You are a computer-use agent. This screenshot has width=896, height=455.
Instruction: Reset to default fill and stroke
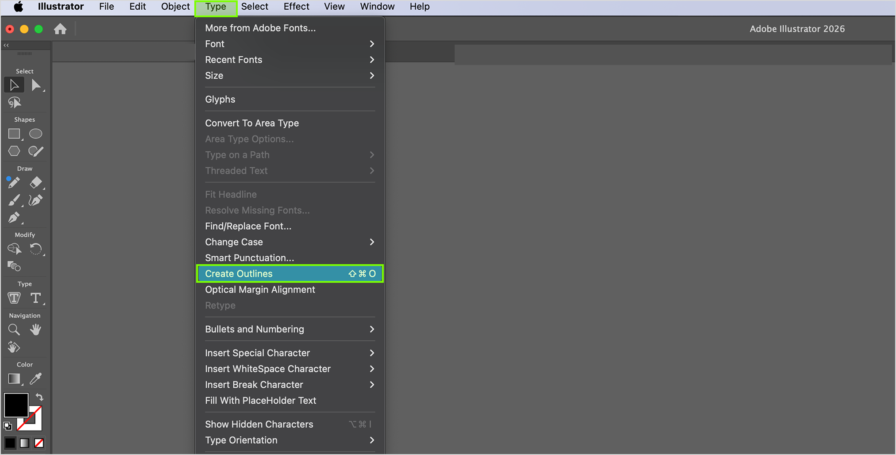click(8, 426)
